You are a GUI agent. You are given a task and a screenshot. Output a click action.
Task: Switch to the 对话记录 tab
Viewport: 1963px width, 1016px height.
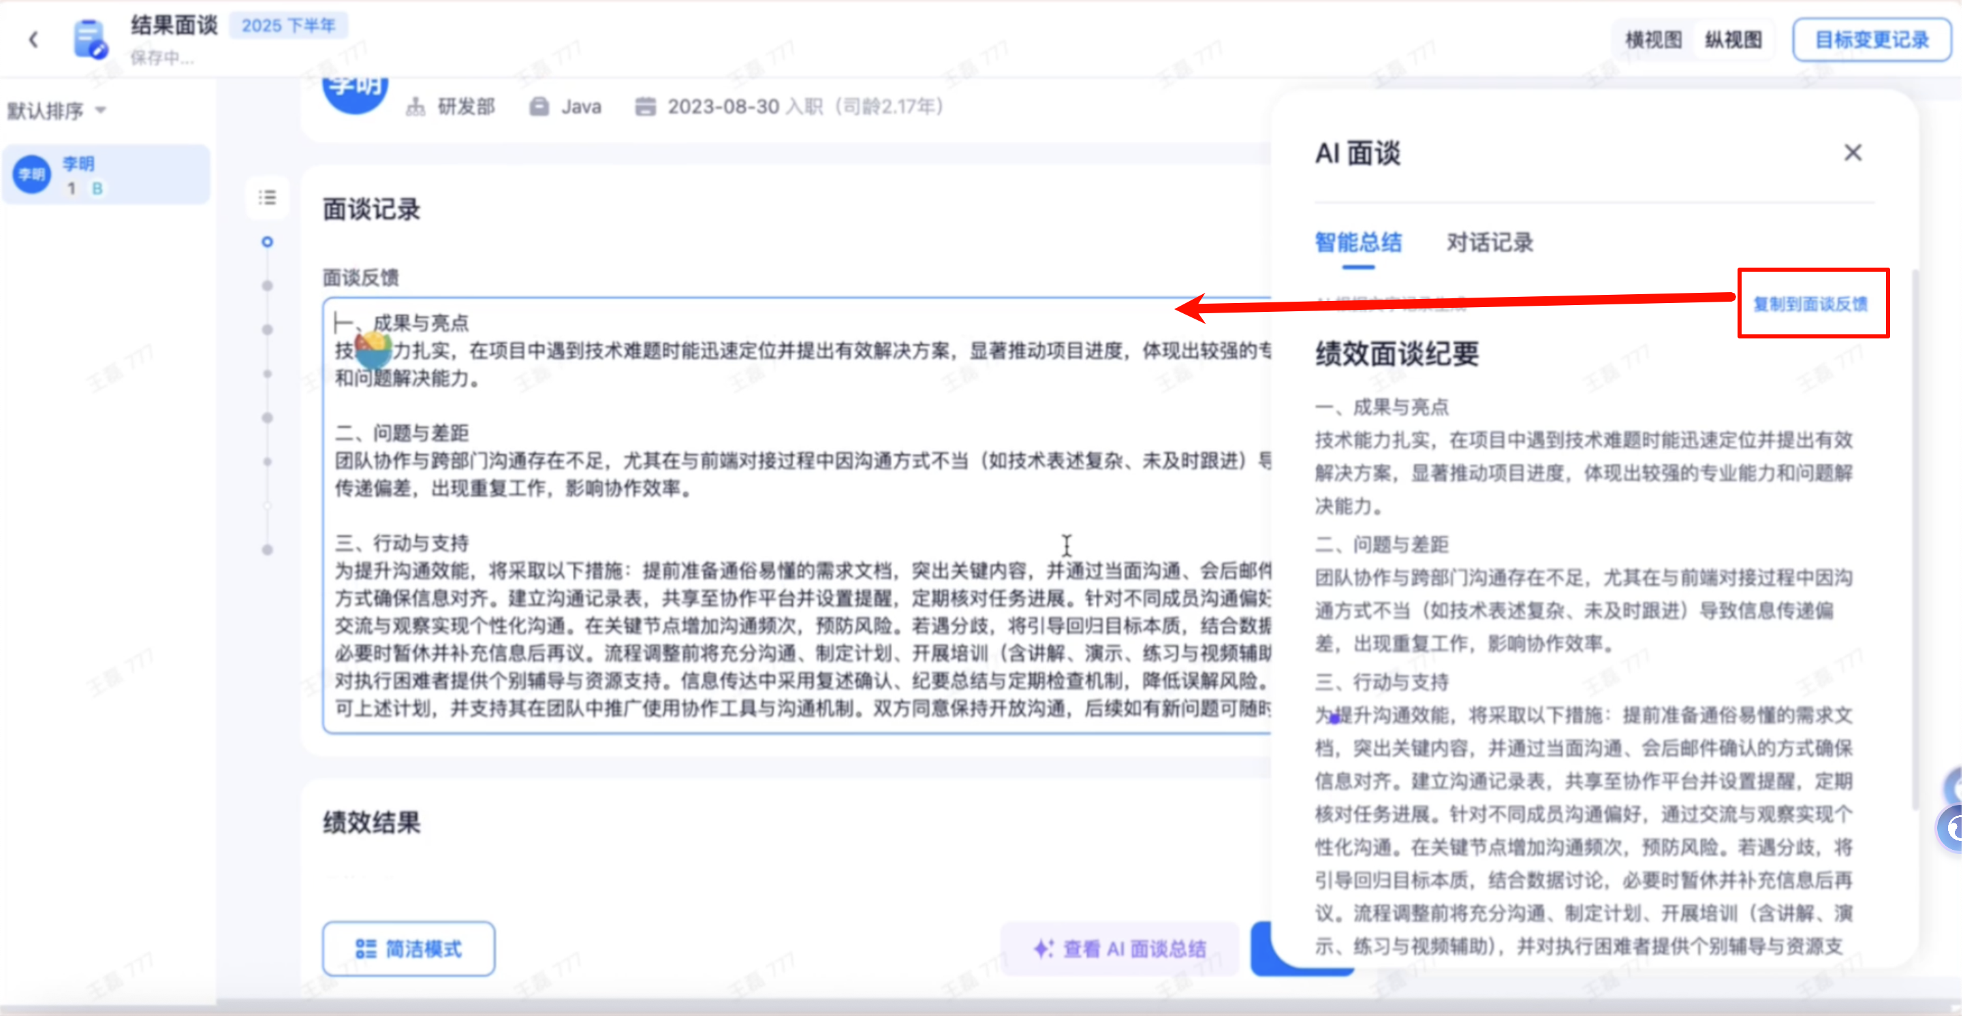coord(1489,243)
